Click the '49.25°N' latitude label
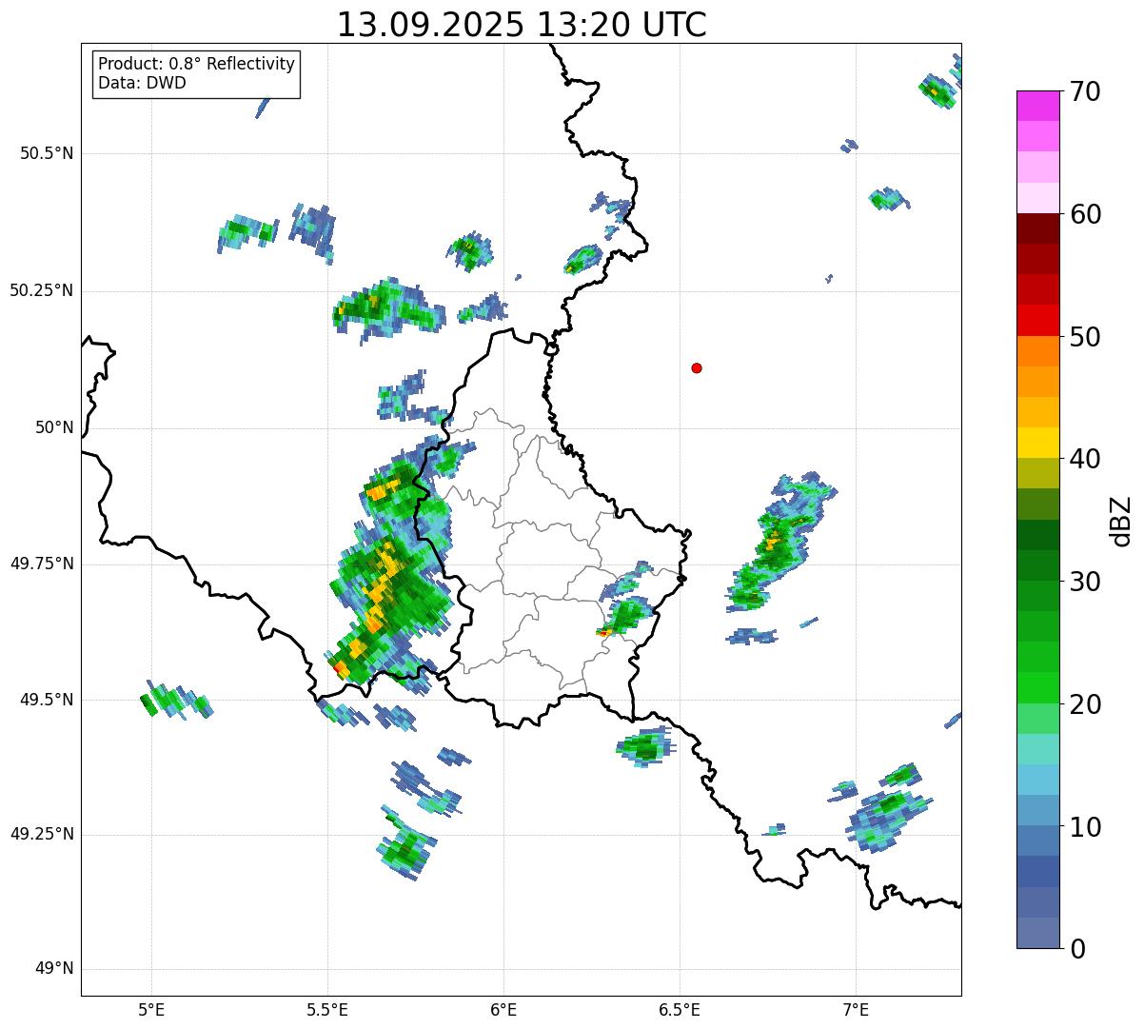 click(x=42, y=834)
